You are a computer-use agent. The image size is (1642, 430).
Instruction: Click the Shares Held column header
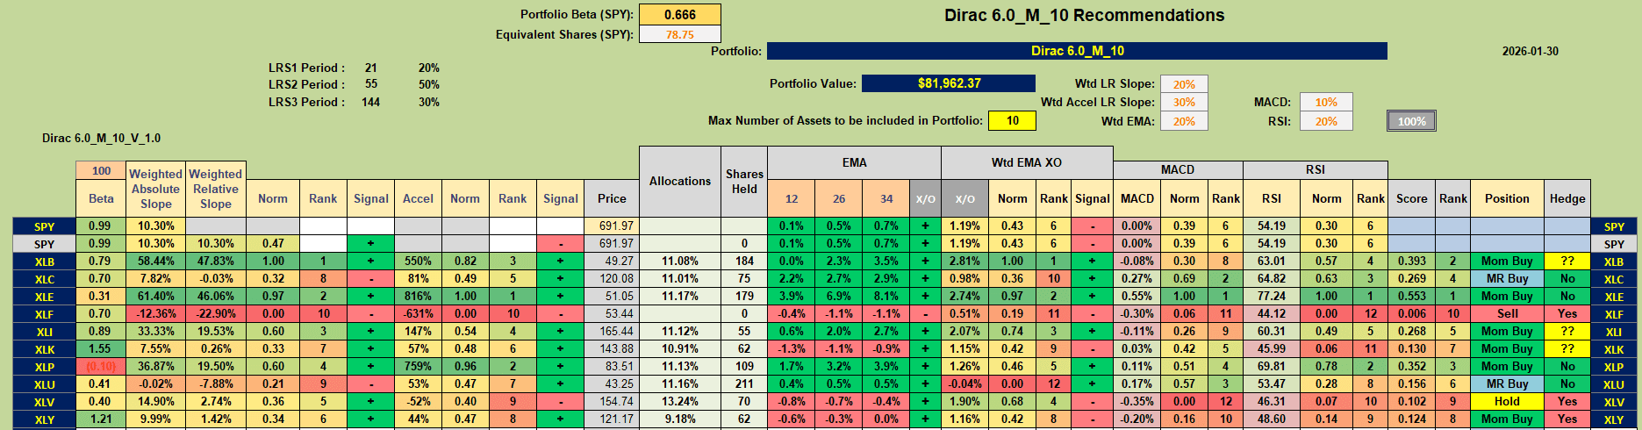click(744, 181)
